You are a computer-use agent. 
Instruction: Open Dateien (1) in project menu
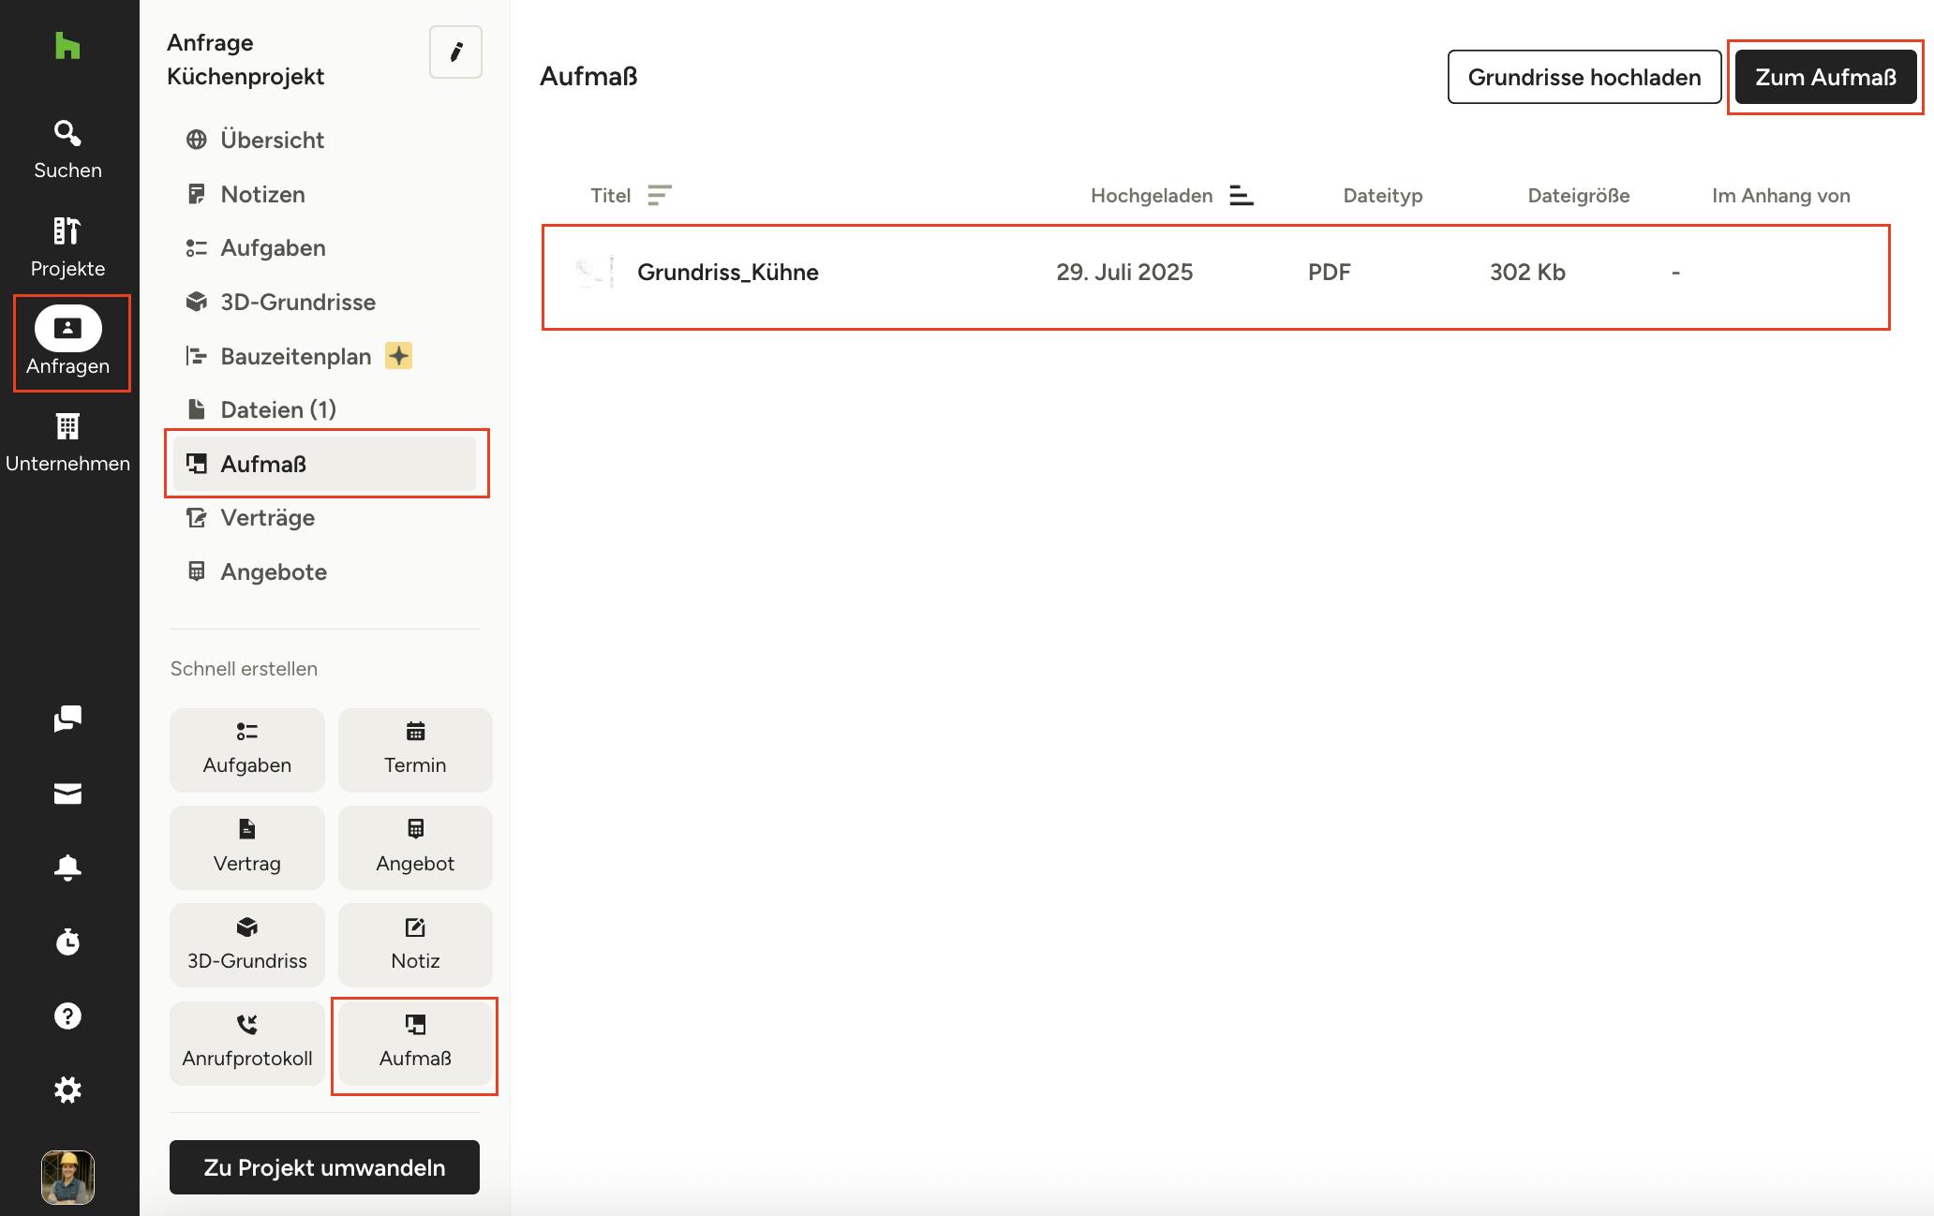coord(277,409)
